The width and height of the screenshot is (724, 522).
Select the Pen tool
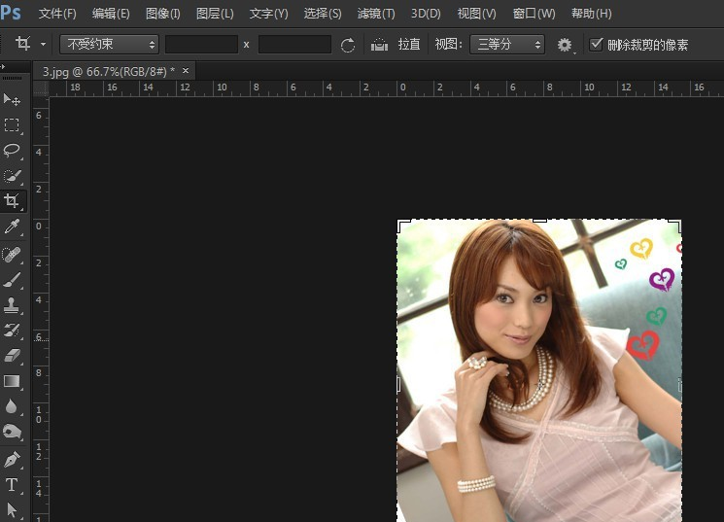click(12, 459)
